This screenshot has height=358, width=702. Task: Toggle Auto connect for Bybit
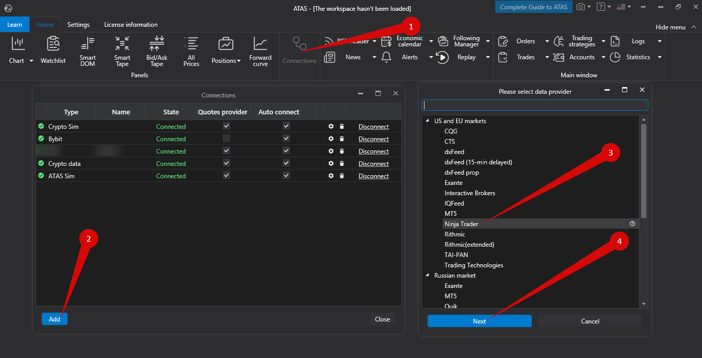tap(286, 138)
